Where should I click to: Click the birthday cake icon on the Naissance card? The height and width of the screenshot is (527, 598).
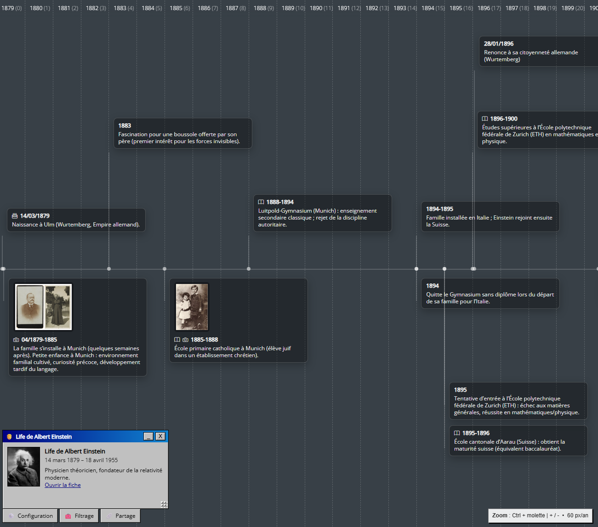pos(15,215)
